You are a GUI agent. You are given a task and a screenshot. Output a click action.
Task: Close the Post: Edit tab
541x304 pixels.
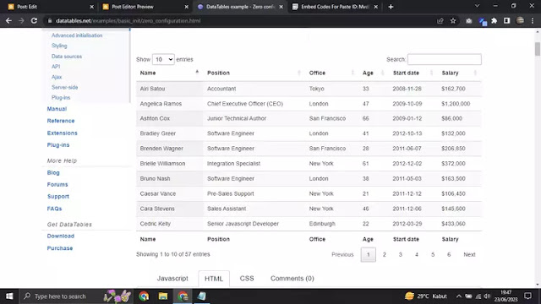point(91,7)
